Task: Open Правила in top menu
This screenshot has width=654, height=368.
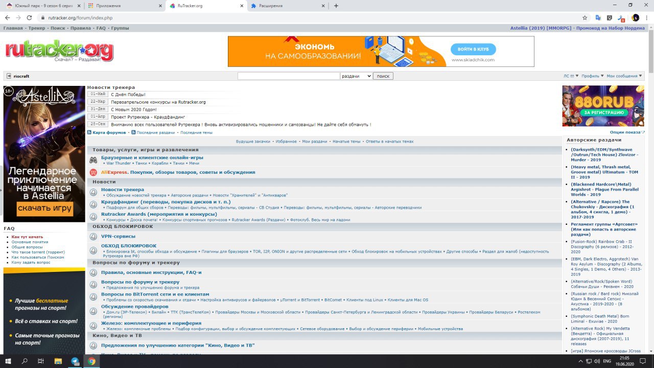Action: (81, 28)
